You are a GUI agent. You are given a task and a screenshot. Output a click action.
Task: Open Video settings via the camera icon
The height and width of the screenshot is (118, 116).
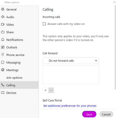click(x=3, y=24)
